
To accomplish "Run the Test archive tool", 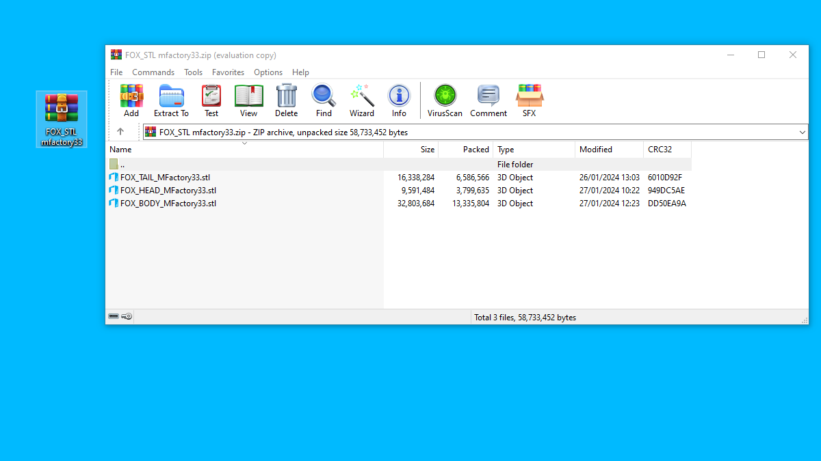I will tap(211, 100).
